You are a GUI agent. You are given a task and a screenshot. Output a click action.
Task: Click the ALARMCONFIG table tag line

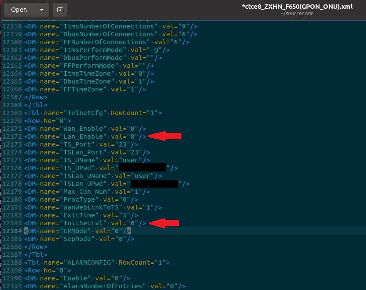(97, 262)
